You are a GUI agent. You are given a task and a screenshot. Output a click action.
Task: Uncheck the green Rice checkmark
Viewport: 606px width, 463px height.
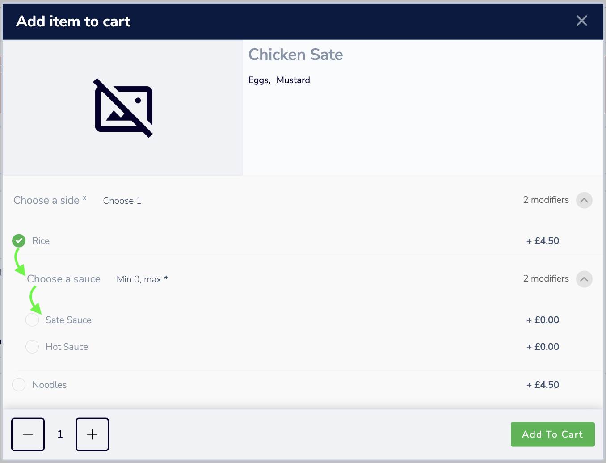tap(19, 241)
